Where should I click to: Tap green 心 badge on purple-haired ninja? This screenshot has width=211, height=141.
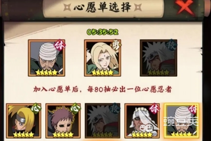point(75,109)
